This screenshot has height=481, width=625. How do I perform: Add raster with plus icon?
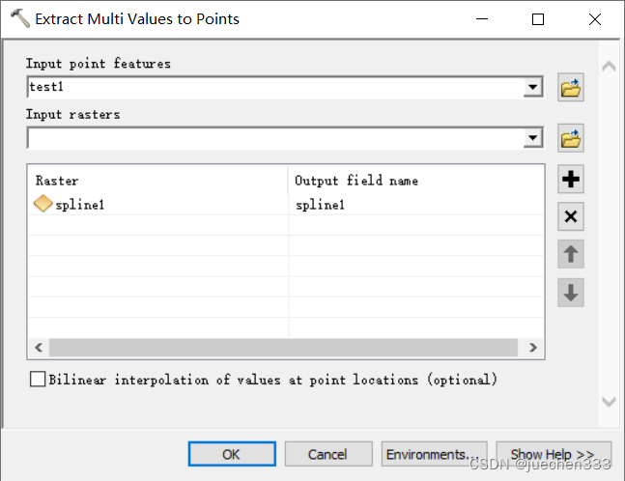coord(570,179)
